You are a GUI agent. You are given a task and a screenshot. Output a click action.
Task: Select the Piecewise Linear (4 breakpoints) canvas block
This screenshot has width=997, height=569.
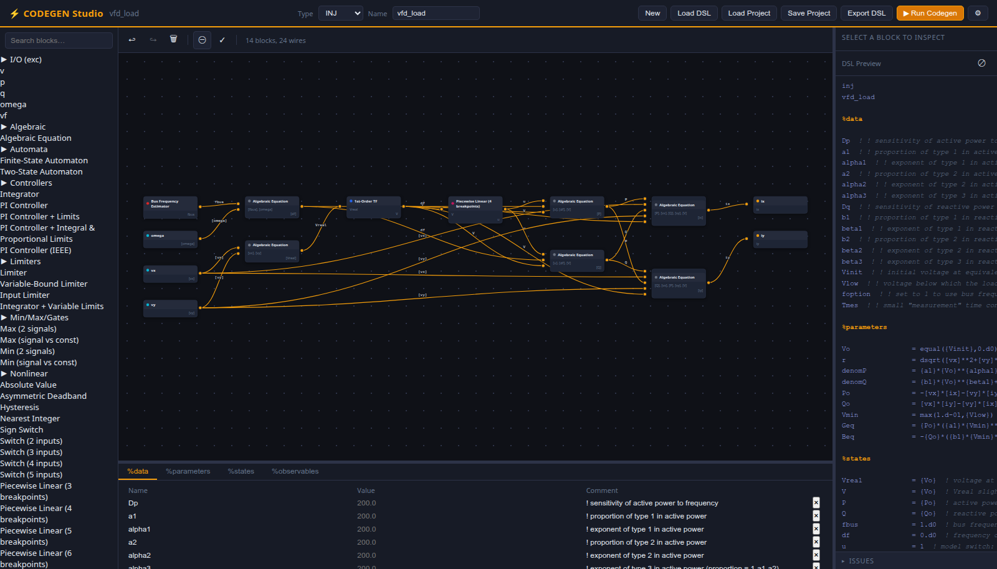pos(475,209)
